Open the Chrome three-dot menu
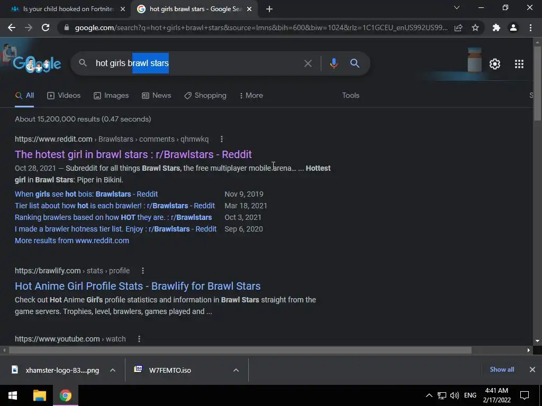 530,27
